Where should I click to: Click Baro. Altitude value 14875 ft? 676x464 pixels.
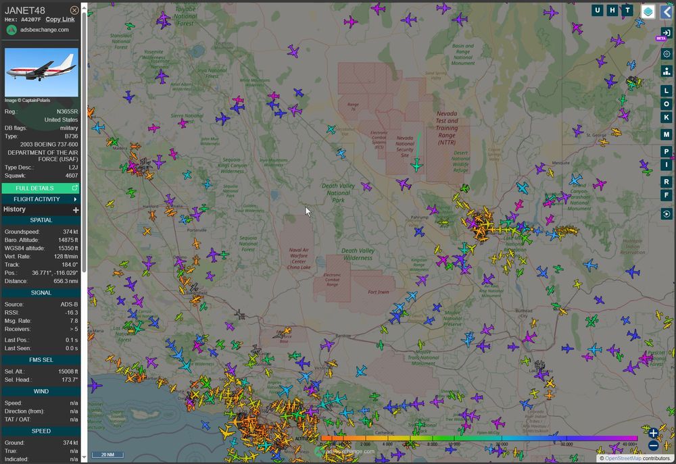pyautogui.click(x=68, y=240)
